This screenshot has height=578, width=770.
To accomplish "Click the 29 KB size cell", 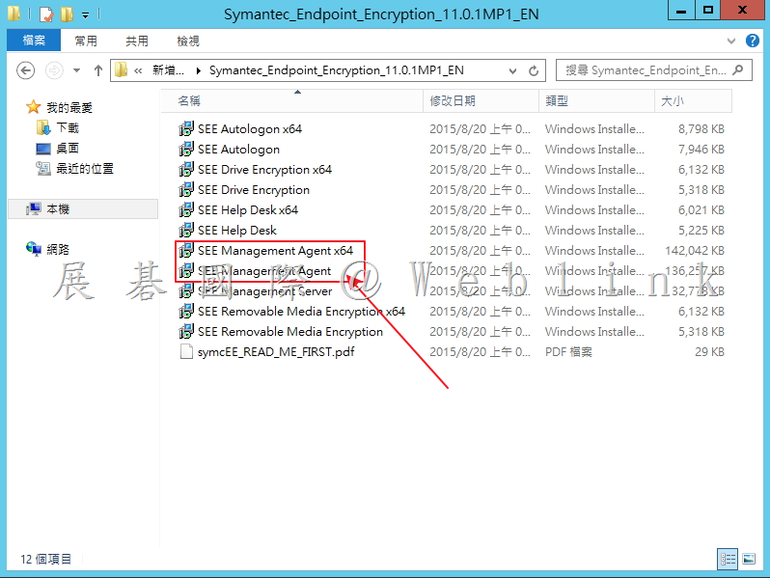I will 709,351.
